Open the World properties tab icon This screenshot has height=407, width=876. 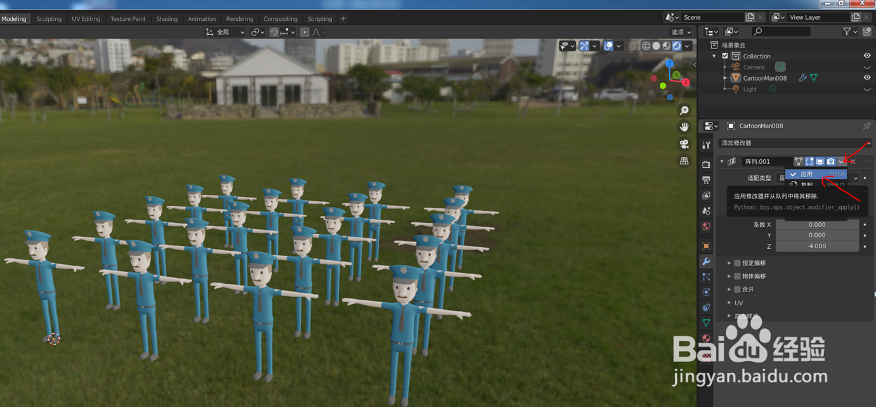(706, 226)
